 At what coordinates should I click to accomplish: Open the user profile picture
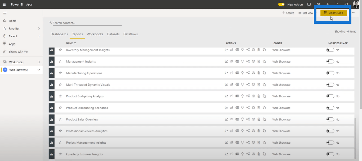coord(356,4)
